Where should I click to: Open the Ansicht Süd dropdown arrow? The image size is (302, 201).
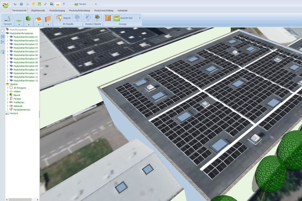click(x=140, y=18)
